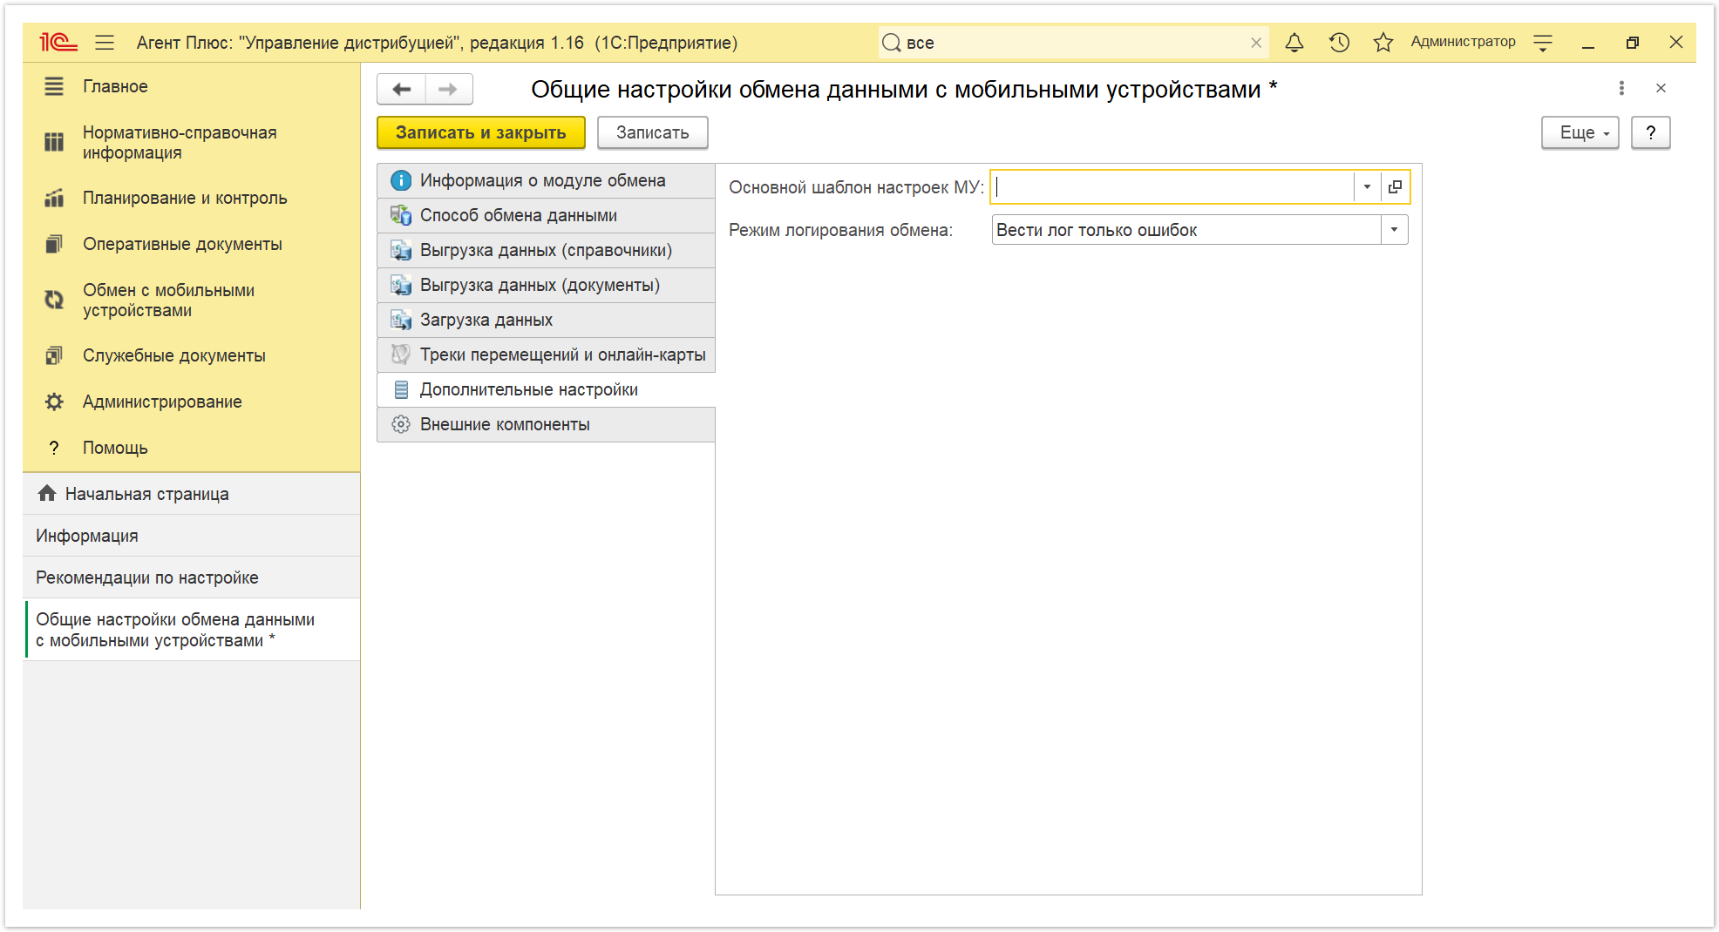The image size is (1719, 932).
Task: Switch to Внешние компоненты tab
Action: [546, 424]
